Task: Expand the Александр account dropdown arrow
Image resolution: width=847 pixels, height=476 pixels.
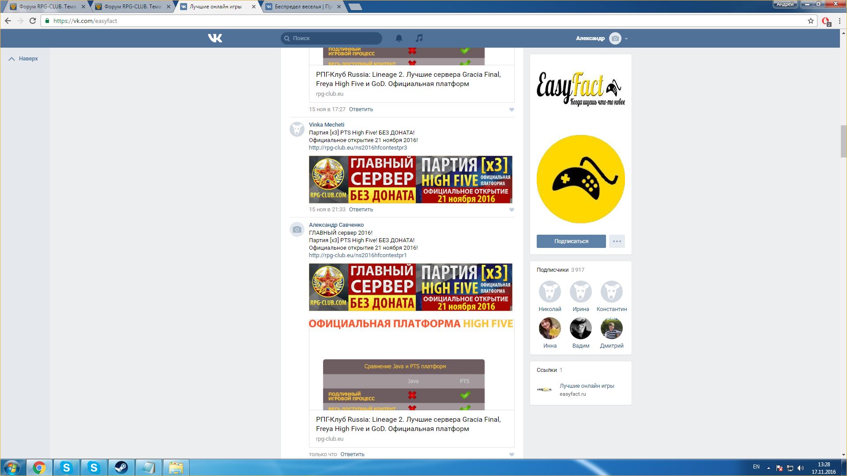Action: [626, 39]
